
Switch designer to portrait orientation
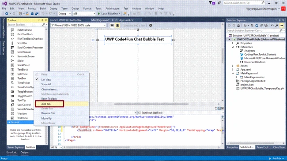[117, 26]
